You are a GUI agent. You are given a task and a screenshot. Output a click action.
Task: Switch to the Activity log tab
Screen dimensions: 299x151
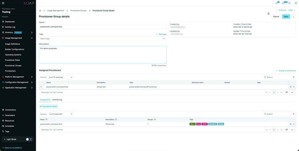coord(57,100)
